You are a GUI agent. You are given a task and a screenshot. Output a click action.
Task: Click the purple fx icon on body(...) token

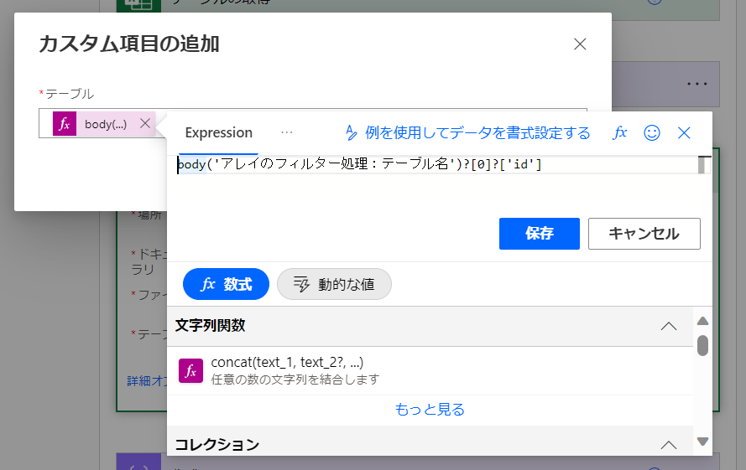(65, 124)
